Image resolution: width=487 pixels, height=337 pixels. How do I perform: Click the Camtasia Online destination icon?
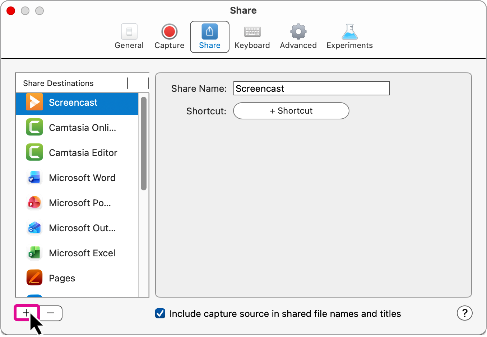tap(34, 127)
